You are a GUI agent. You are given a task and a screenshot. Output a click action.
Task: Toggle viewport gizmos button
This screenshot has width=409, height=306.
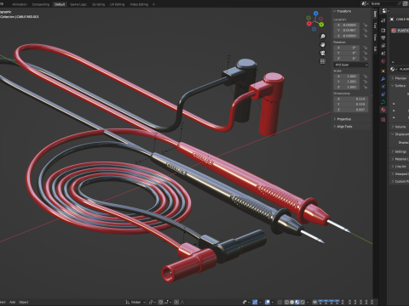pyautogui.click(x=255, y=302)
